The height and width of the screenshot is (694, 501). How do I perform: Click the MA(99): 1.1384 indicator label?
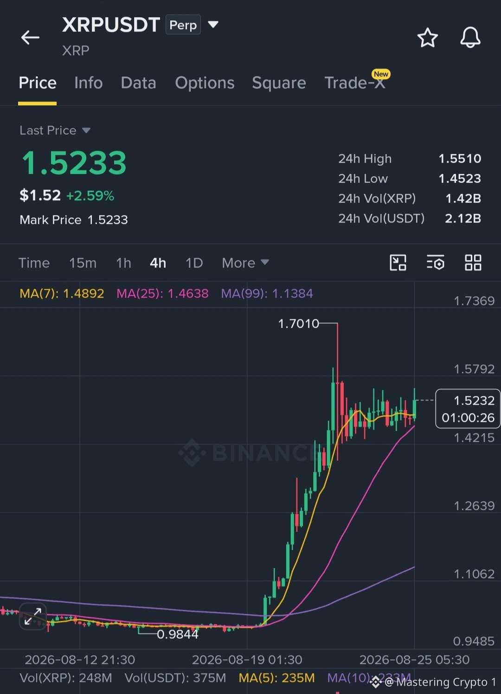click(267, 293)
